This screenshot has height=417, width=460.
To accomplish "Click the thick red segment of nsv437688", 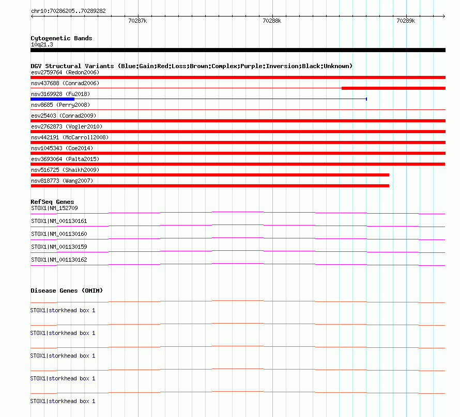I will [x=393, y=88].
